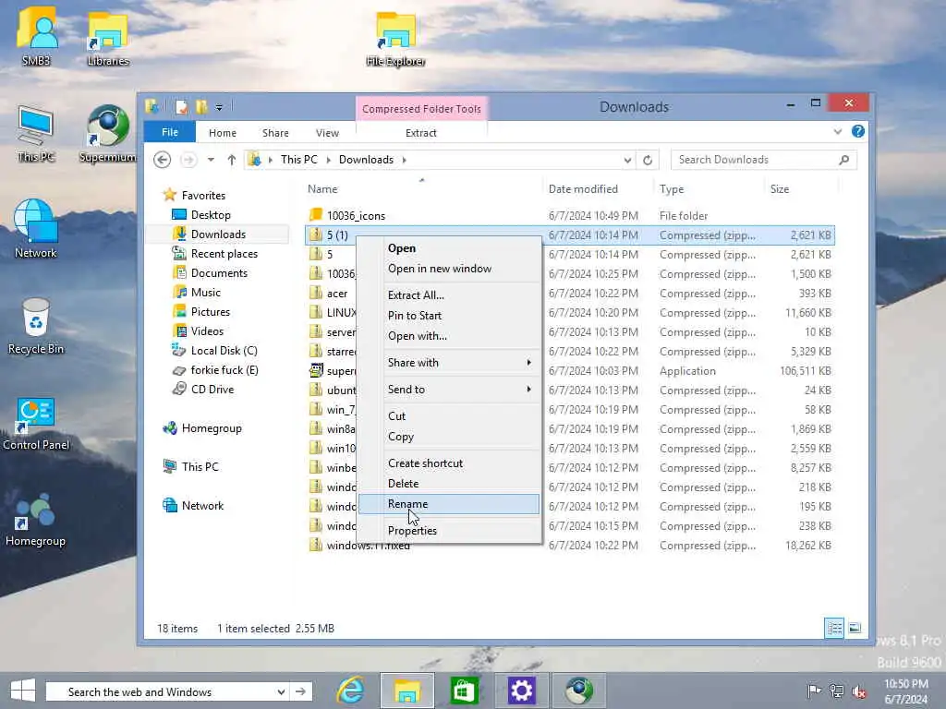Select CD Drive in the navigation pane
Viewport: 946px width, 709px height.
coord(212,390)
